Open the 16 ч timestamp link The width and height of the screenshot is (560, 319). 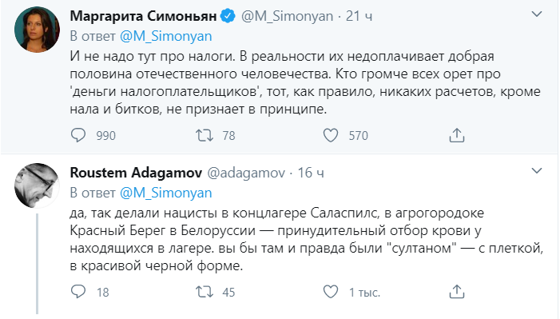click(x=311, y=173)
